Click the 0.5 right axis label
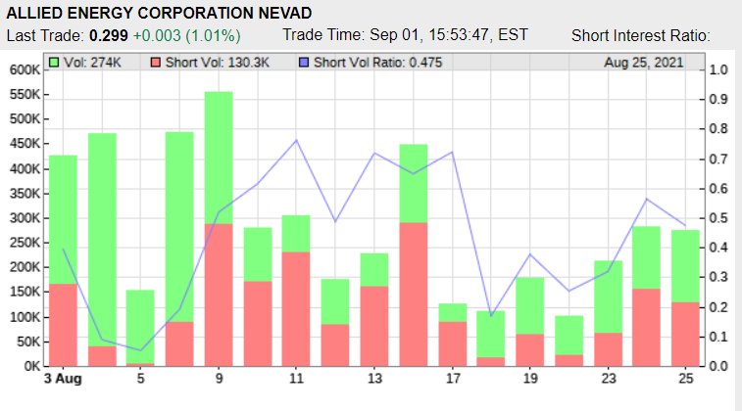The image size is (742, 411). 718,218
